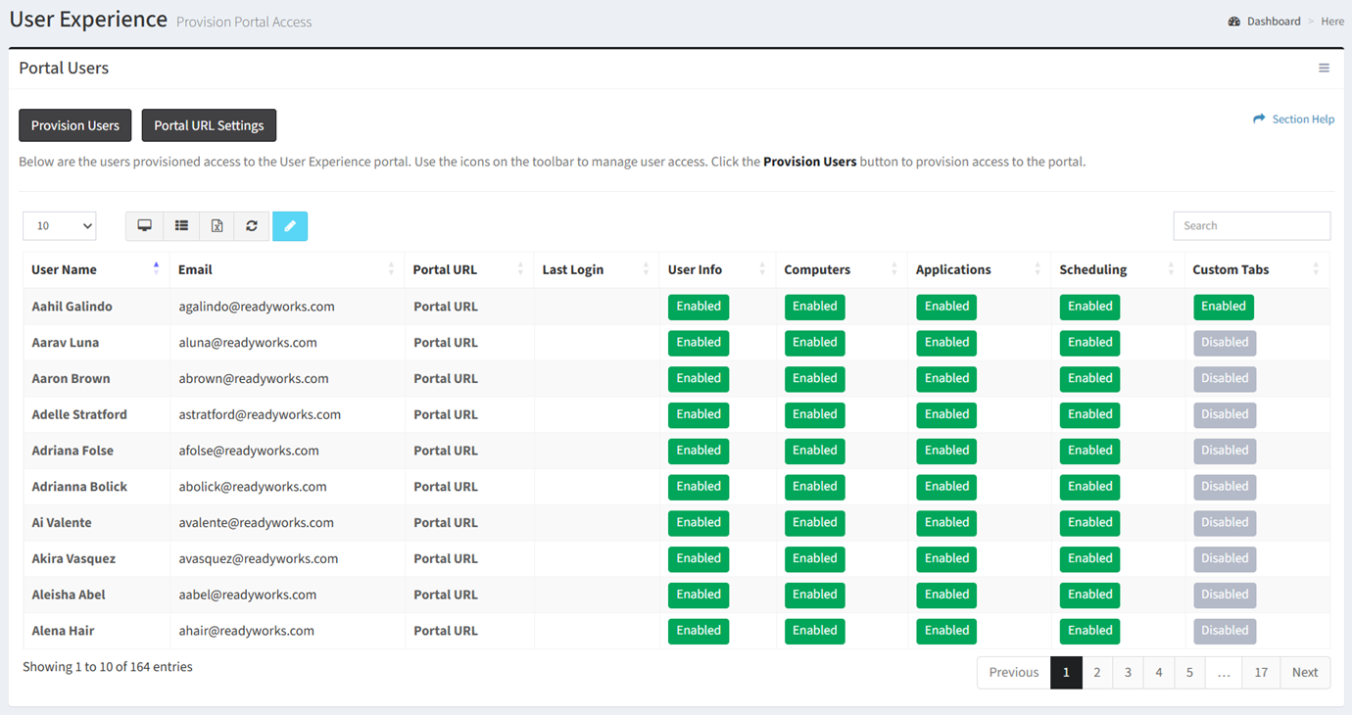Toggle Scheduling badge for Aahil Galindo
This screenshot has width=1352, height=715.
pos(1090,307)
